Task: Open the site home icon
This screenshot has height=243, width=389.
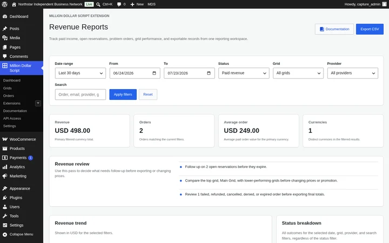Action: click(x=14, y=4)
